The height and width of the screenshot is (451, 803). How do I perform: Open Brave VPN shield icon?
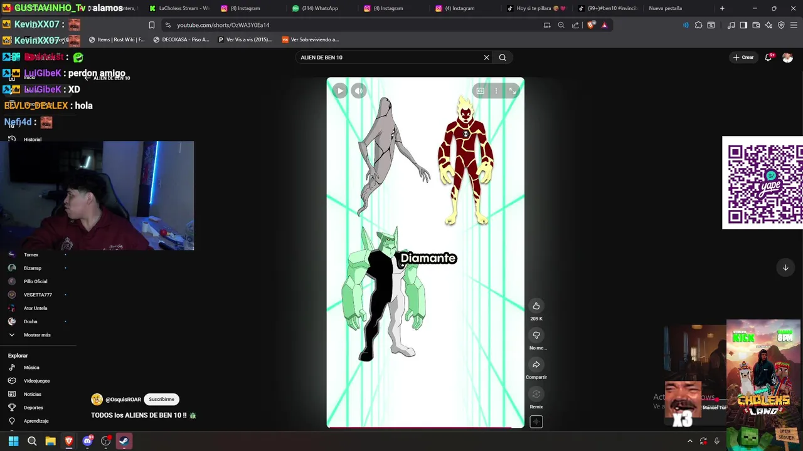point(781,25)
